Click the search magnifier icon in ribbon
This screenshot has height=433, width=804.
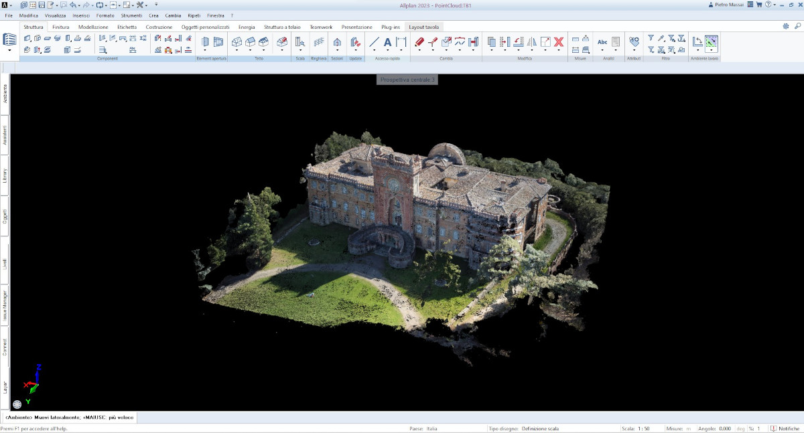tap(796, 27)
